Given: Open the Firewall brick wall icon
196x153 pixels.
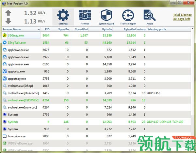Looking at the screenshot, I should point(85,15).
